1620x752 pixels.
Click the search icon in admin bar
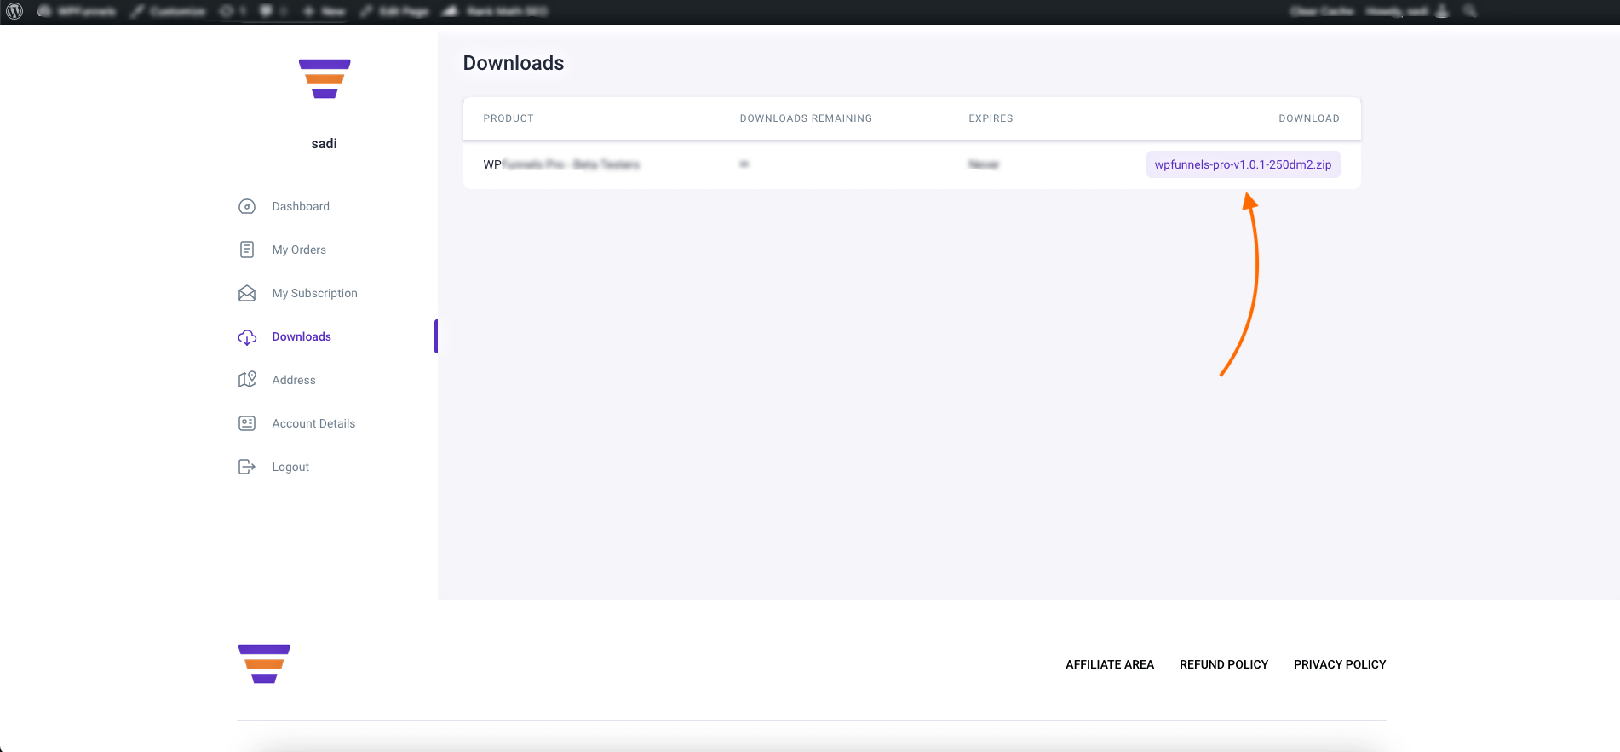(x=1470, y=11)
